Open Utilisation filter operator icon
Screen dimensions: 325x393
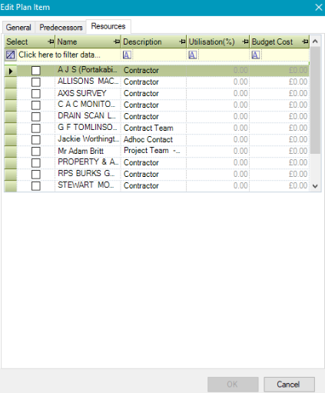click(193, 55)
